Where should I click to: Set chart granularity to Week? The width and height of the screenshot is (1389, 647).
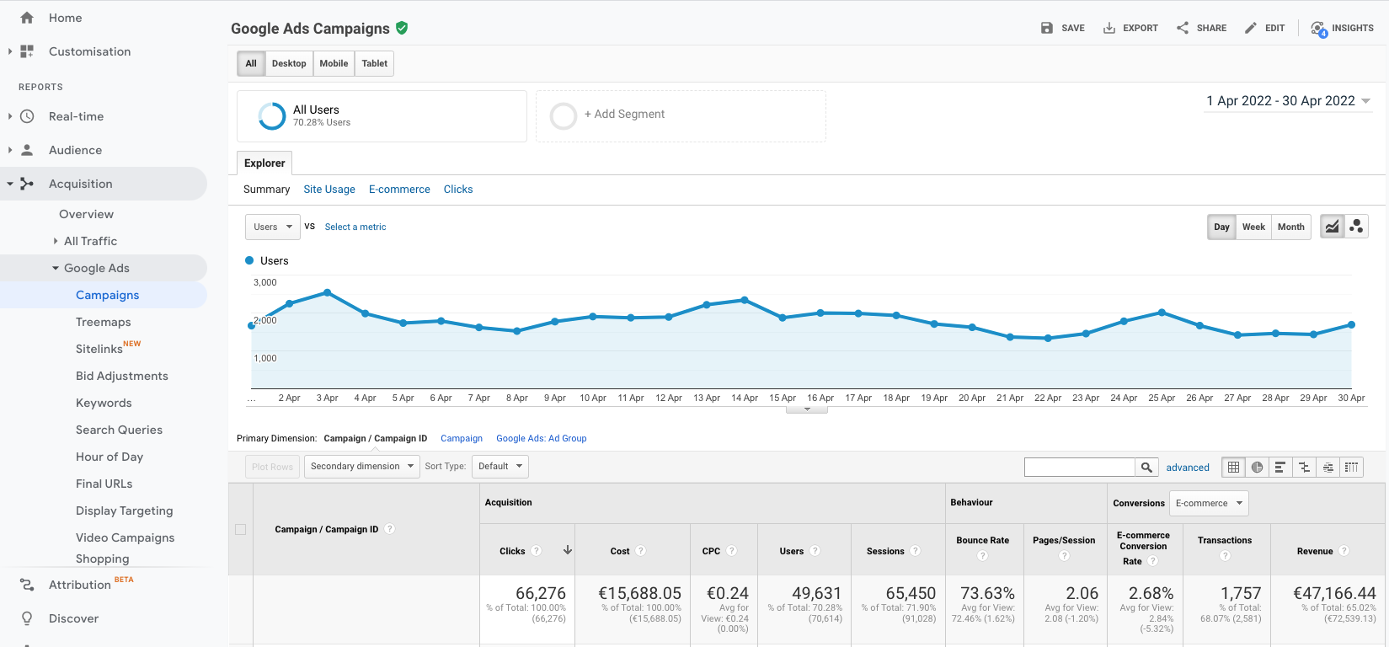click(x=1253, y=227)
